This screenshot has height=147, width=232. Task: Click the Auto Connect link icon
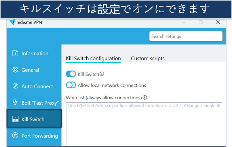coord(15,86)
